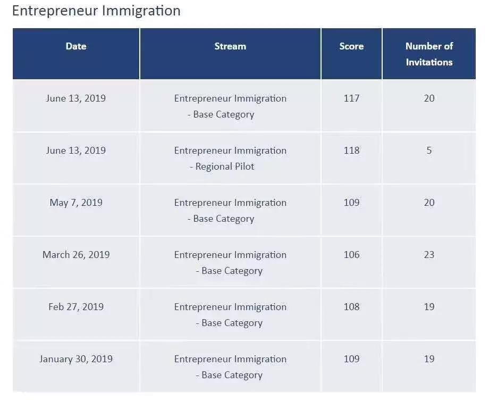Click the 5 invitations cell
Screen dimensions: 489x400
(429, 158)
